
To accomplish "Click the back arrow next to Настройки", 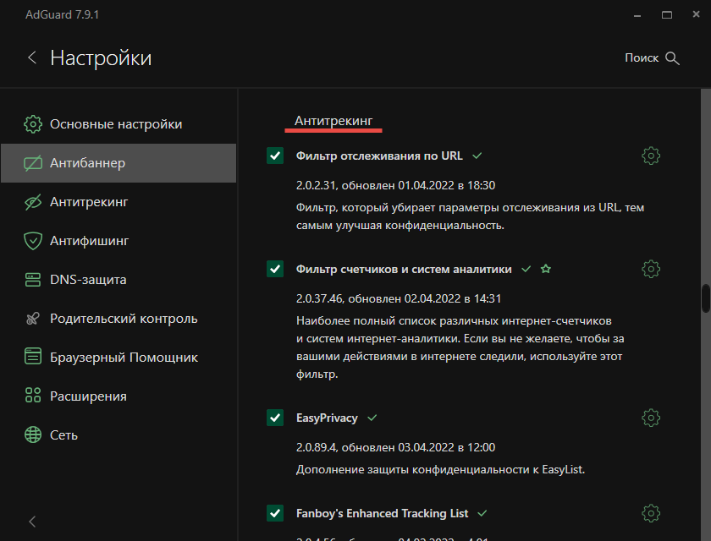I will coord(32,58).
